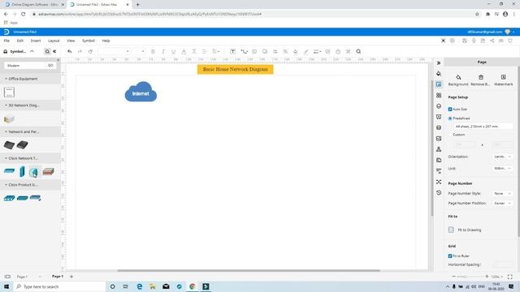The width and height of the screenshot is (520, 292).
Task: Click the Windows Start button
Action: click(6, 286)
